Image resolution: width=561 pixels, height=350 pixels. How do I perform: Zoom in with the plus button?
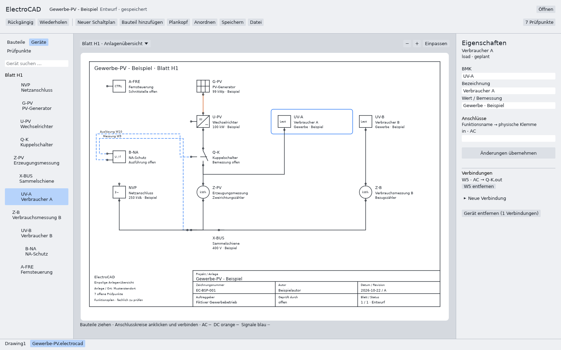pyautogui.click(x=417, y=44)
